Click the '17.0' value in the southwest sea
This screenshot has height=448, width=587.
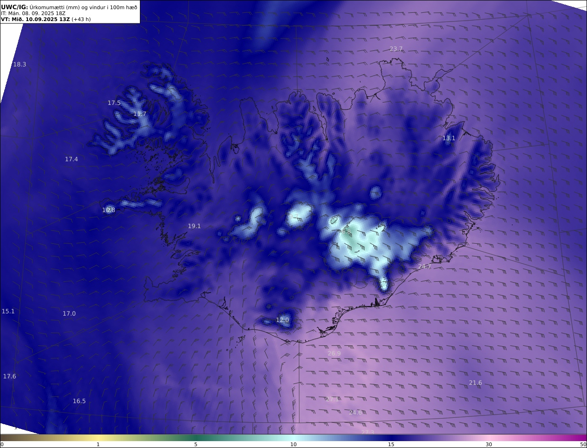click(69, 314)
